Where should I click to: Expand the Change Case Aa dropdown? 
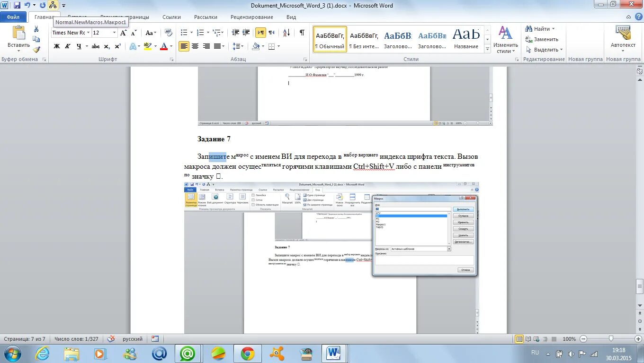(151, 33)
